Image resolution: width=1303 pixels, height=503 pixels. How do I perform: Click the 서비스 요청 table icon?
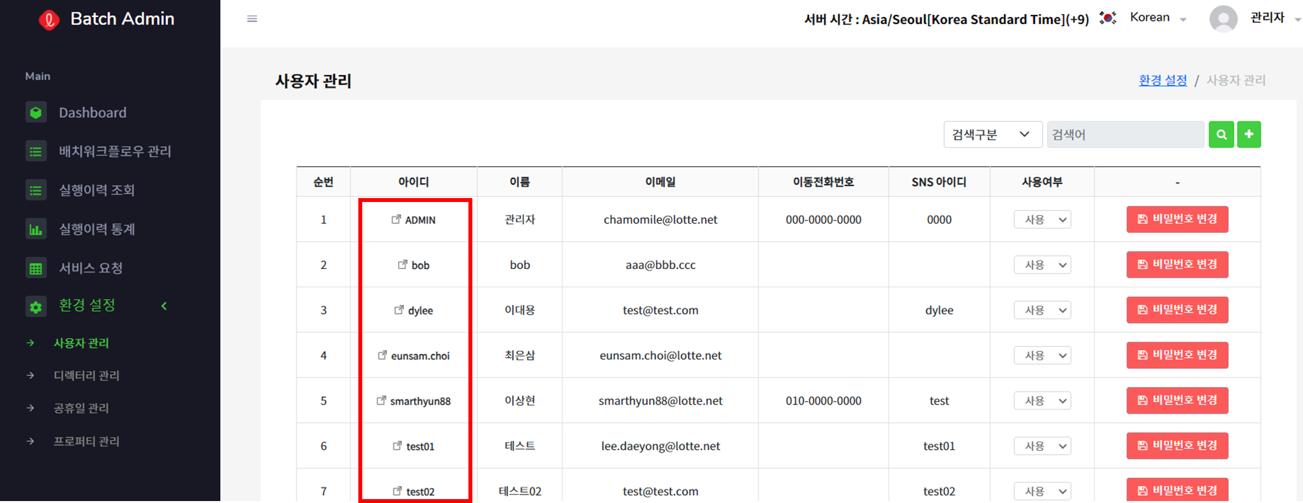(36, 268)
